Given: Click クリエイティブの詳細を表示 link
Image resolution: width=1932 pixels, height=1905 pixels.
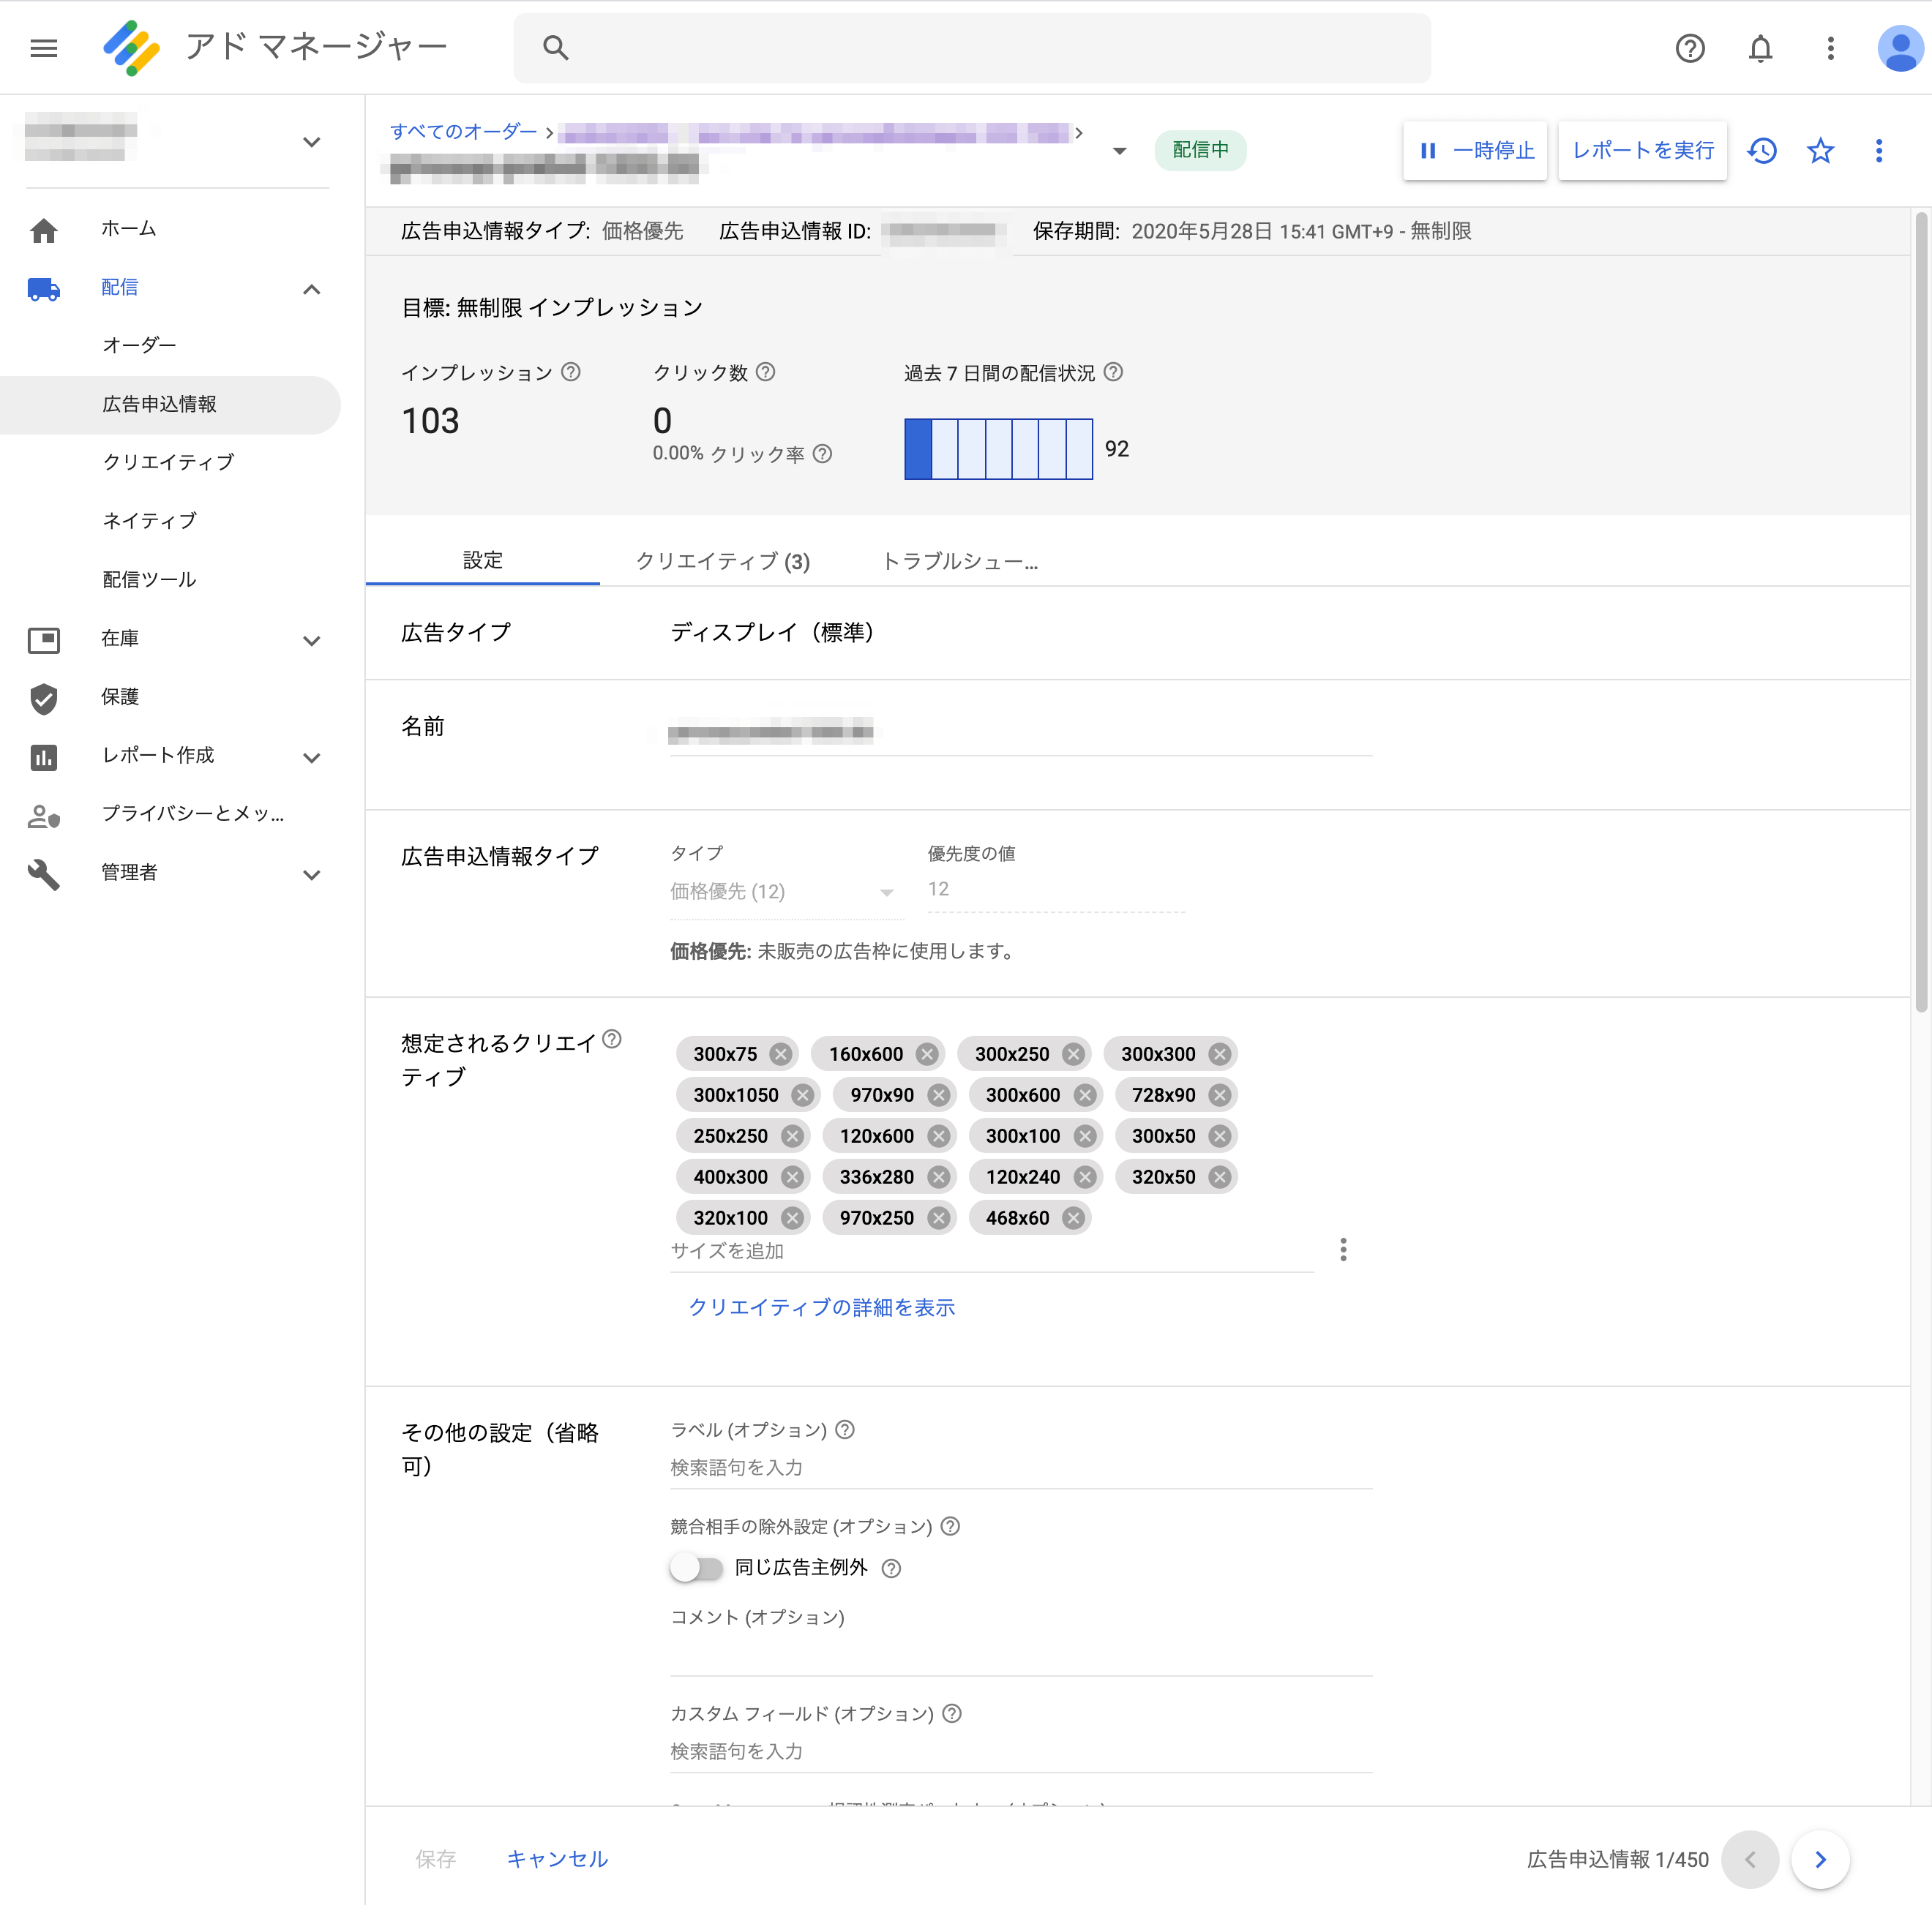Looking at the screenshot, I should click(x=821, y=1307).
